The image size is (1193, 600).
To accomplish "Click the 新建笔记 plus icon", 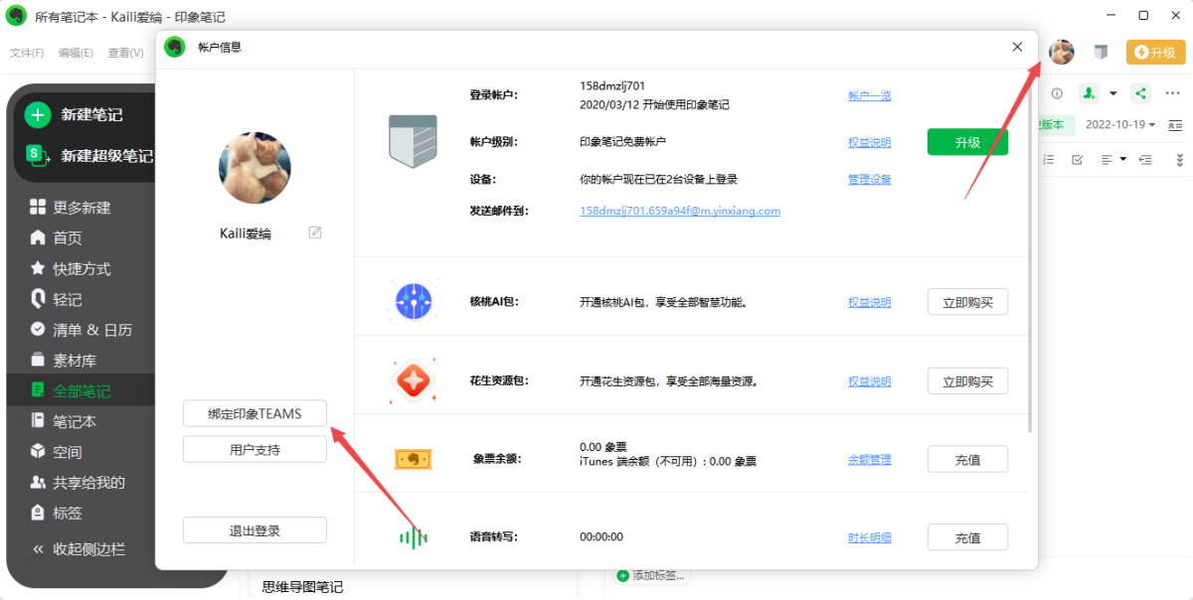I will click(x=37, y=114).
